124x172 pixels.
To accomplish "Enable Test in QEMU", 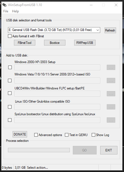I will click(67, 135).
